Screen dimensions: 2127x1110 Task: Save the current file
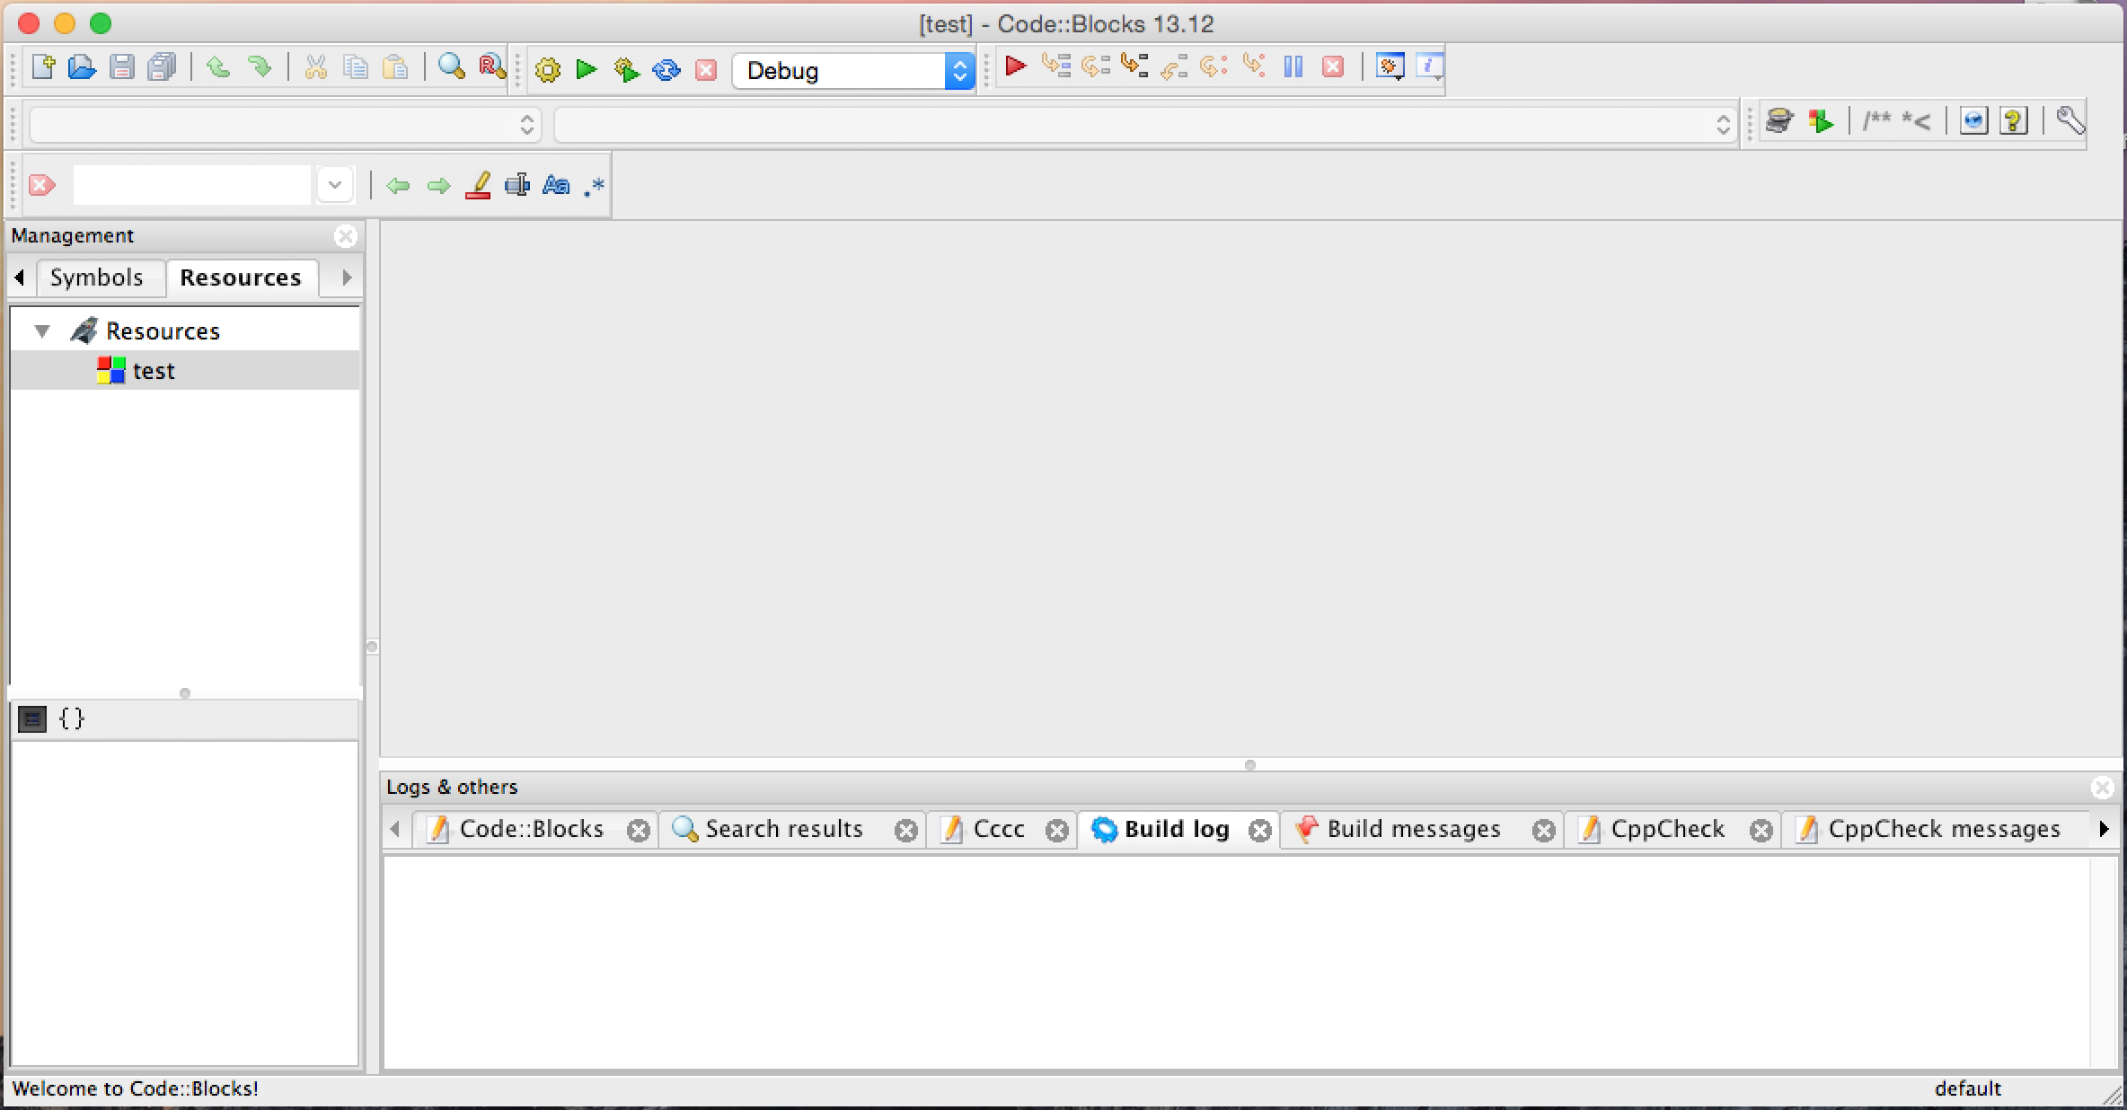pyautogui.click(x=122, y=67)
